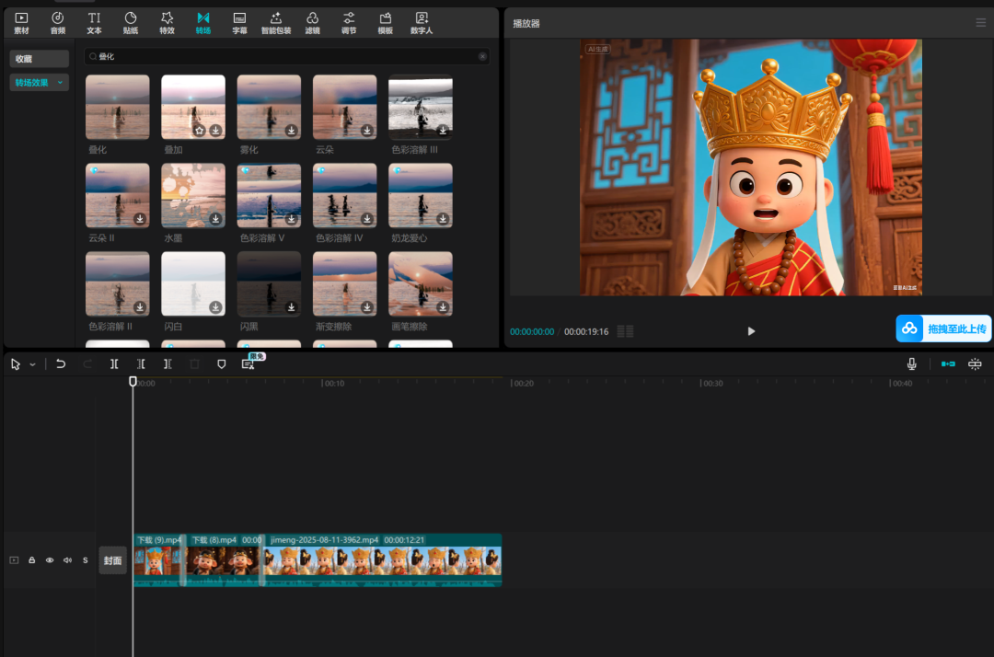994x657 pixels.
Task: Click the search field containing 叠化
Action: pos(286,56)
